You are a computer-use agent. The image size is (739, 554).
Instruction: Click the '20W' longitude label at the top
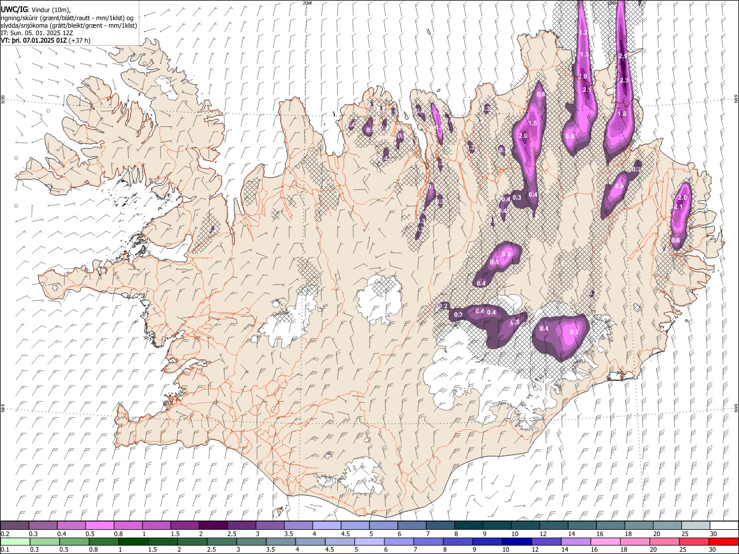[307, 3]
